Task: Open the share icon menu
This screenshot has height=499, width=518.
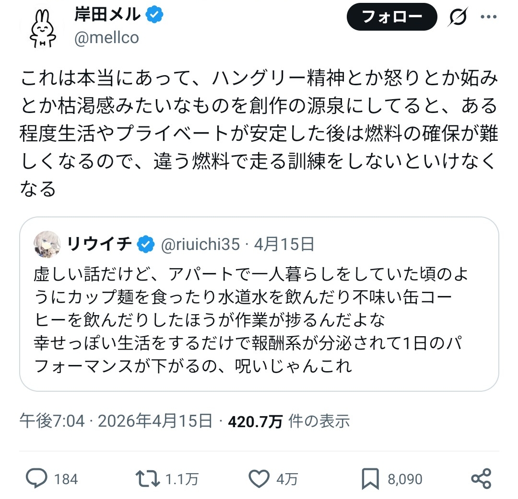Action: 481,478
